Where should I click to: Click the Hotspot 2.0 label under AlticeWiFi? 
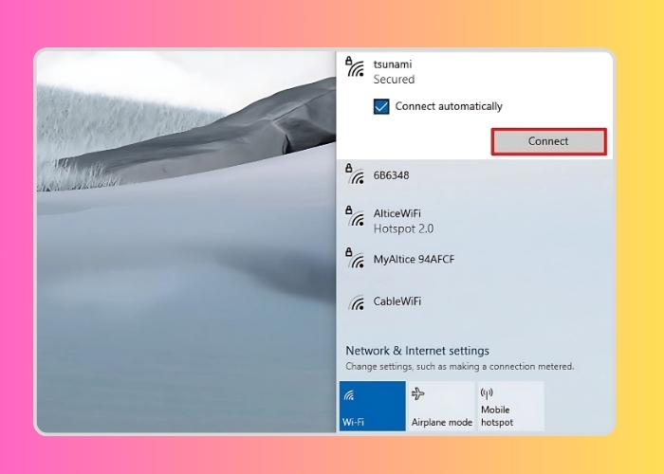403,229
